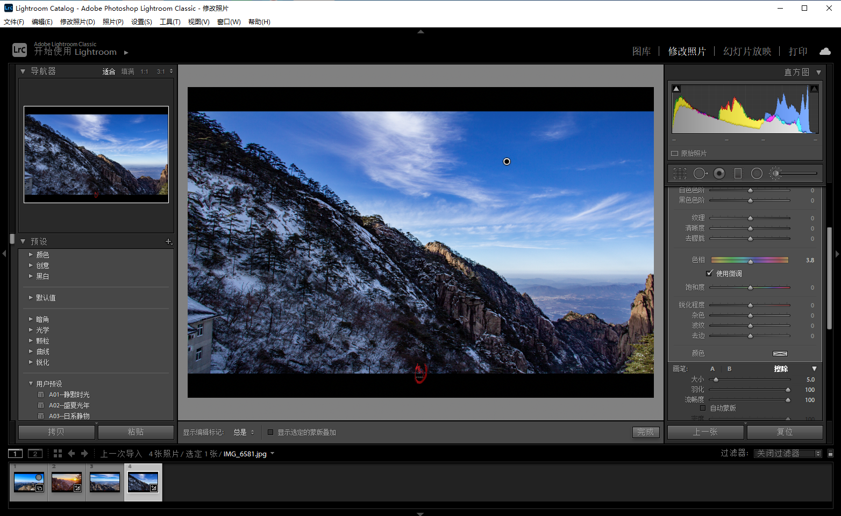Apply the A01–静默时光 preset
The height and width of the screenshot is (516, 841).
coord(69,395)
